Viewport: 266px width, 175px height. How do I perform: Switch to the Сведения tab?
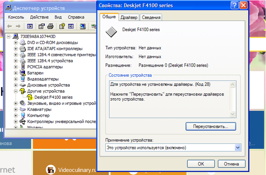click(x=151, y=17)
